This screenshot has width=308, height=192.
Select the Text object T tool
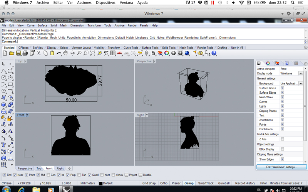(3, 145)
